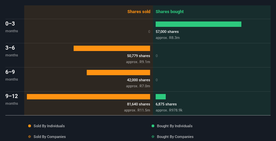The image size is (276, 141).
Task: Click the 57,000 shares value
Action: [x=167, y=32]
